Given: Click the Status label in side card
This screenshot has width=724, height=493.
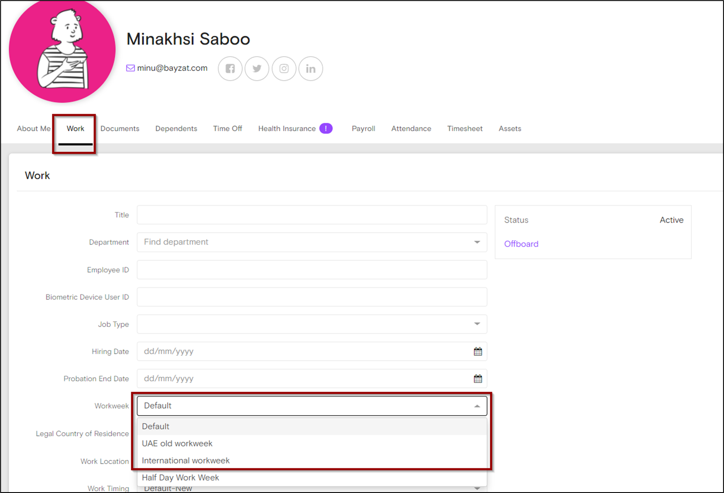Looking at the screenshot, I should [x=516, y=220].
